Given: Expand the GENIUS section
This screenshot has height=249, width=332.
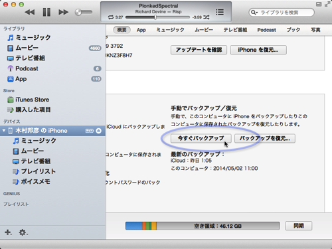Looking at the screenshot, I should click(11, 194).
